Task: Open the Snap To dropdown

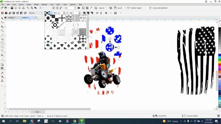Action: [106, 8]
